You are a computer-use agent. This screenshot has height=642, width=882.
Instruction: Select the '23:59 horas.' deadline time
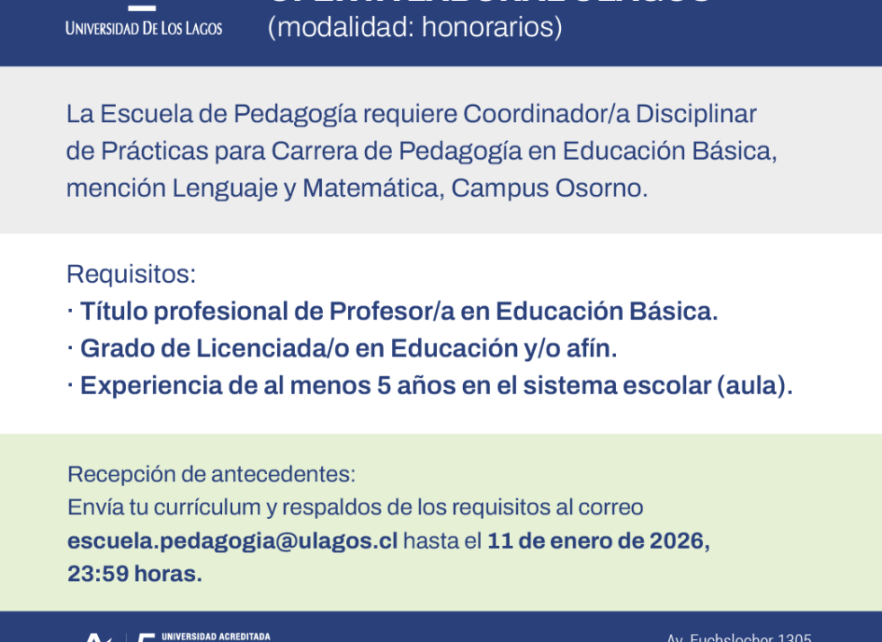(135, 574)
